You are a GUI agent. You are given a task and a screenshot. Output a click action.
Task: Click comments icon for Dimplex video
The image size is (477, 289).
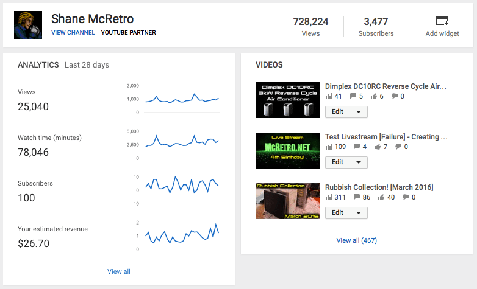[x=353, y=96]
